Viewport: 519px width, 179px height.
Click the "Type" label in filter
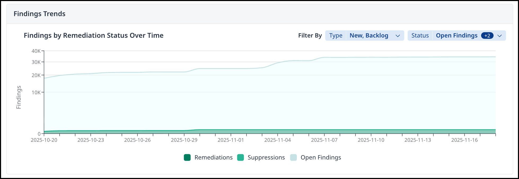pos(336,36)
